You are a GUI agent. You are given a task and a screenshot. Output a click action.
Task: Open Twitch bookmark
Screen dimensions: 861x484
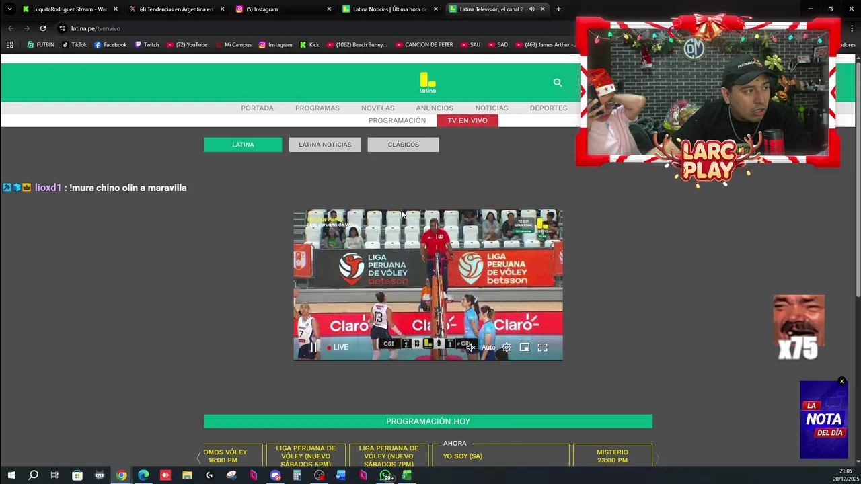(x=147, y=45)
